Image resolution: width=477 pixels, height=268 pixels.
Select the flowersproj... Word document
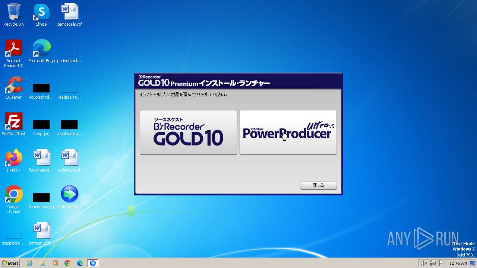point(41,161)
